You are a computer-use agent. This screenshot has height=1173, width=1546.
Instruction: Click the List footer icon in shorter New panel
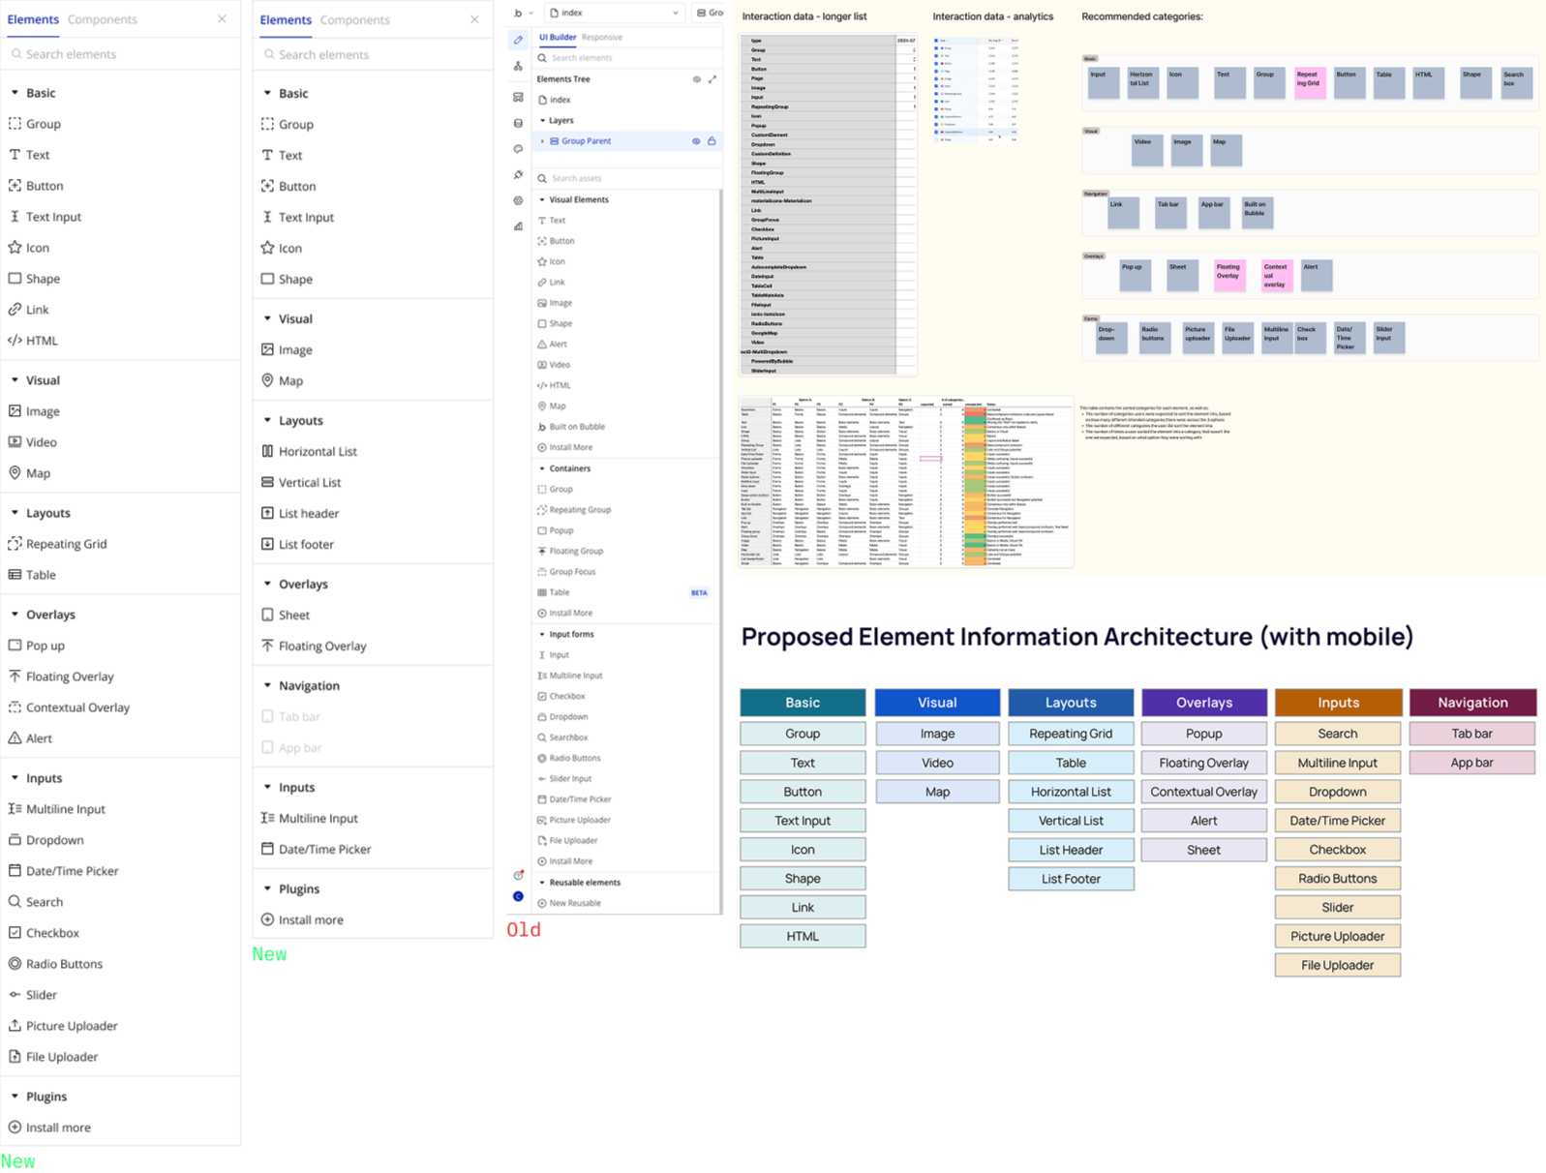(267, 544)
